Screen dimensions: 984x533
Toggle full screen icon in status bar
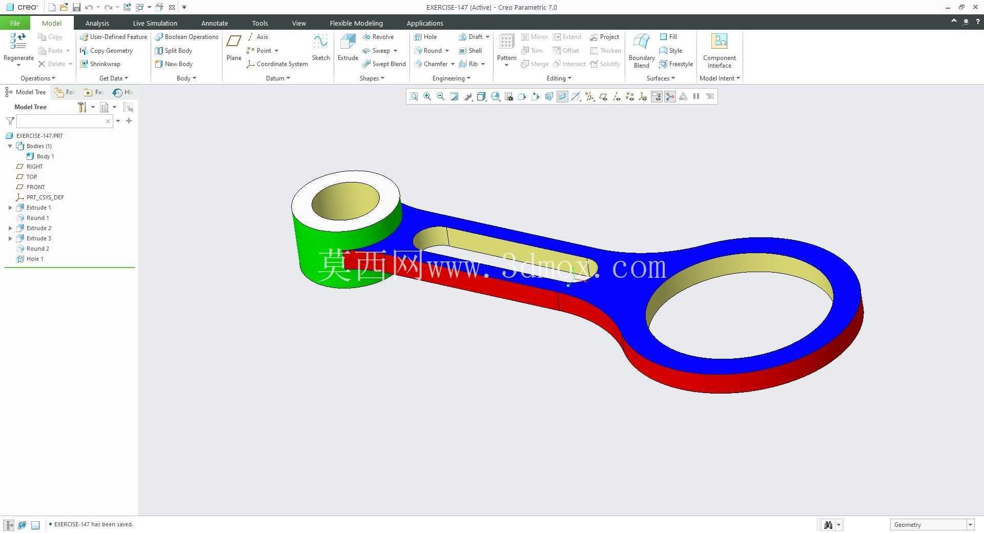pyautogui.click(x=35, y=525)
